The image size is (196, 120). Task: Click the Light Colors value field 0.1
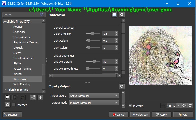108,40
